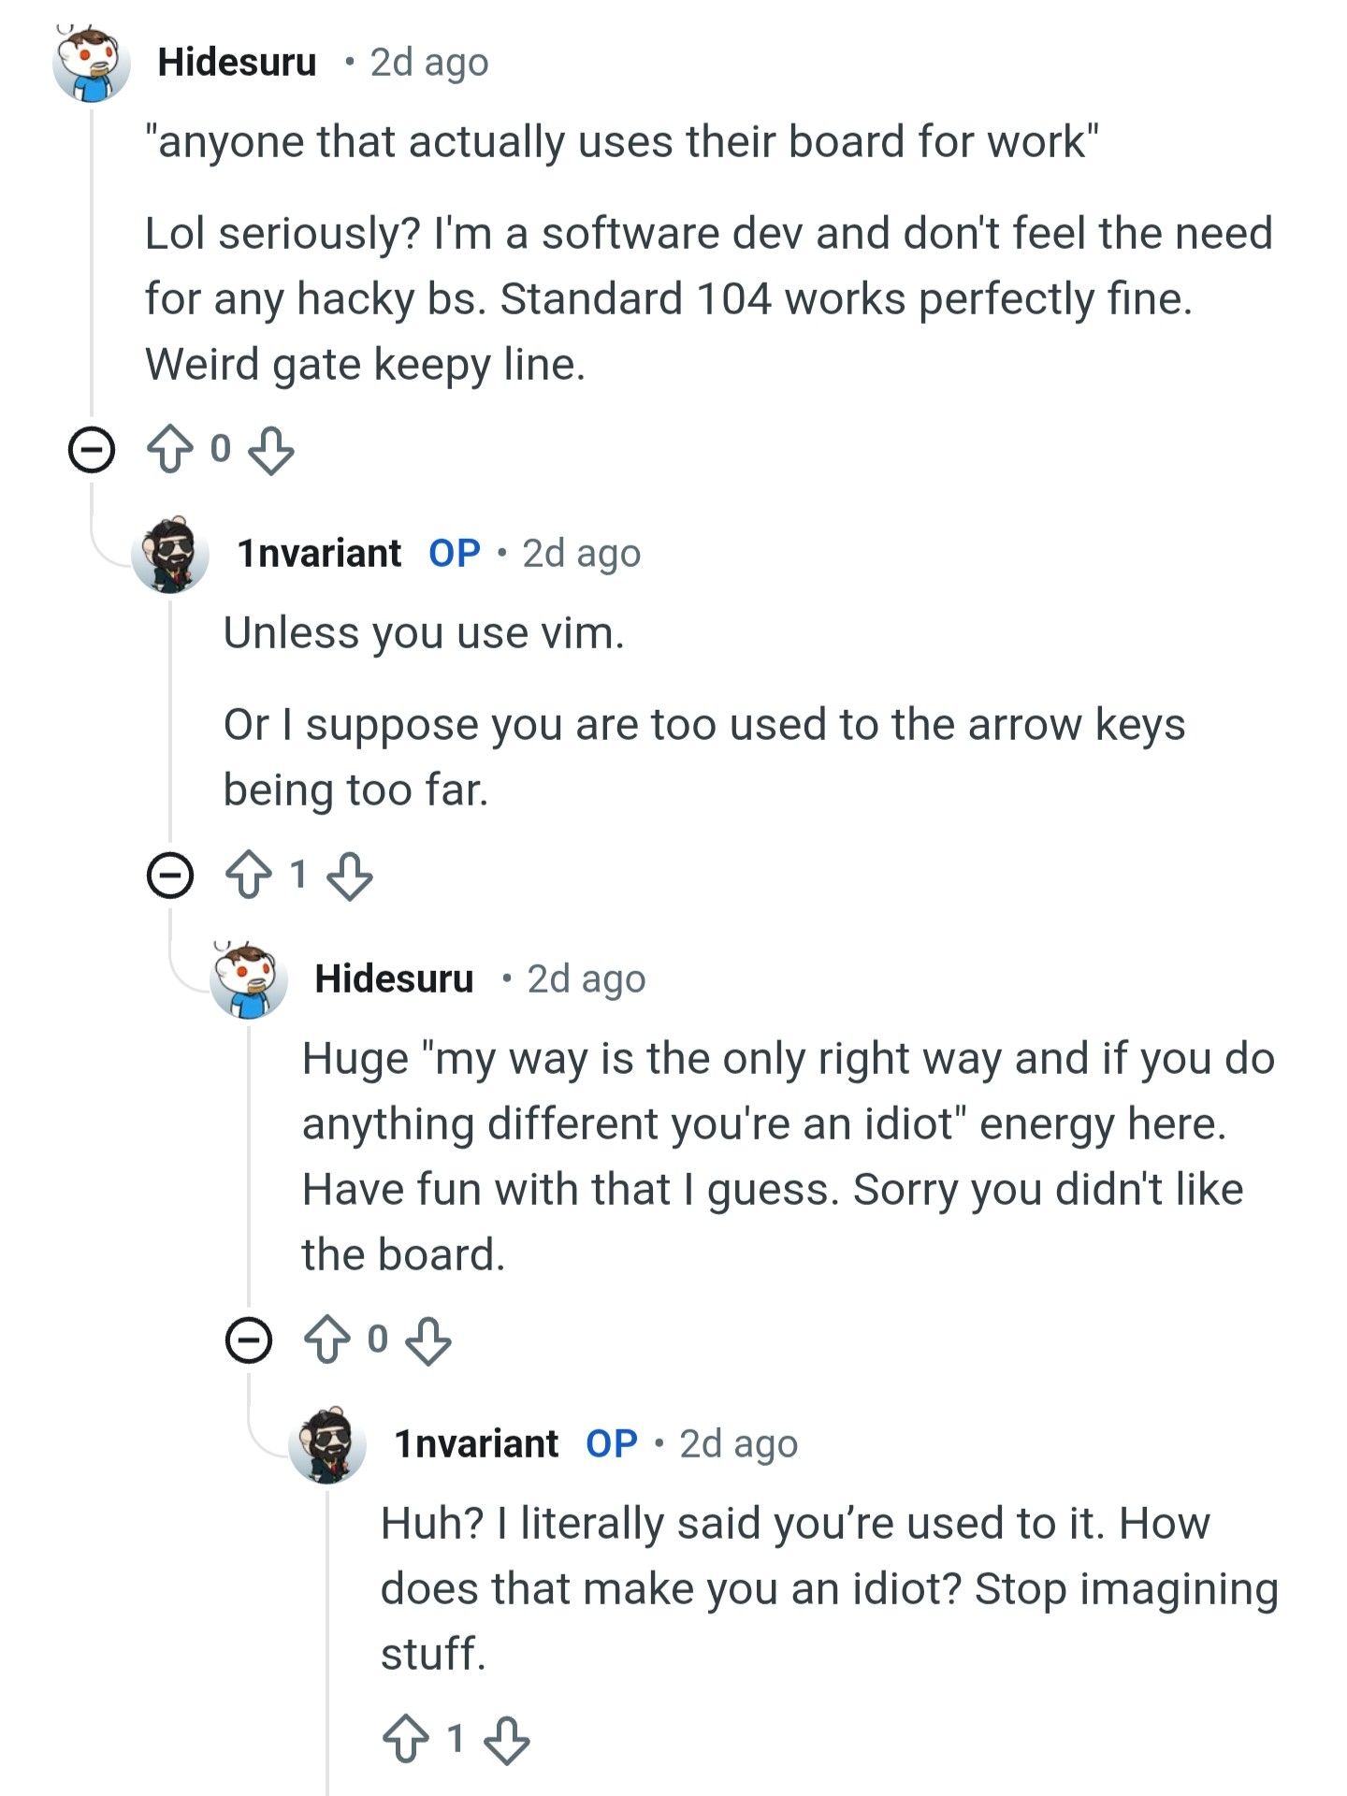The image size is (1347, 1796).
Task: Tap Hidesuru's avatar on the top comment
Action: click(x=92, y=63)
